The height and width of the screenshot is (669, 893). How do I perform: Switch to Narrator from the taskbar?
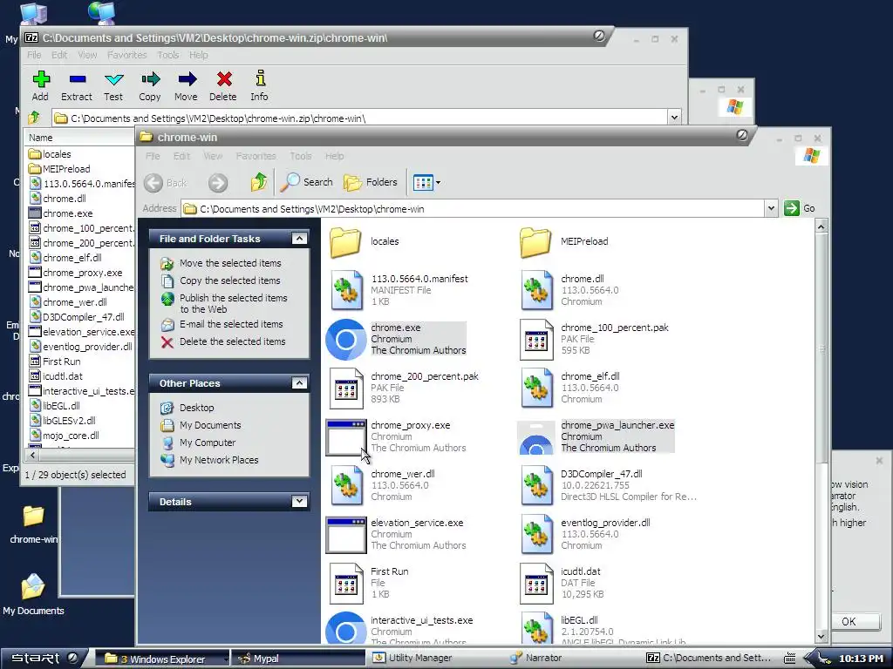[543, 658]
